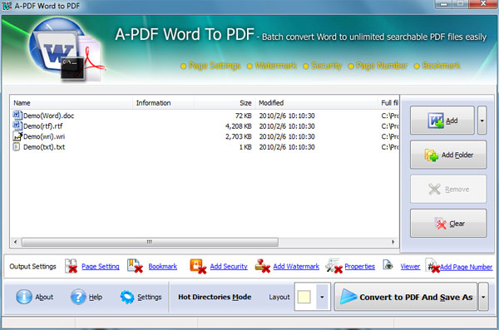The height and width of the screenshot is (330, 499).
Task: Open the Add Watermark link
Action: (x=296, y=266)
